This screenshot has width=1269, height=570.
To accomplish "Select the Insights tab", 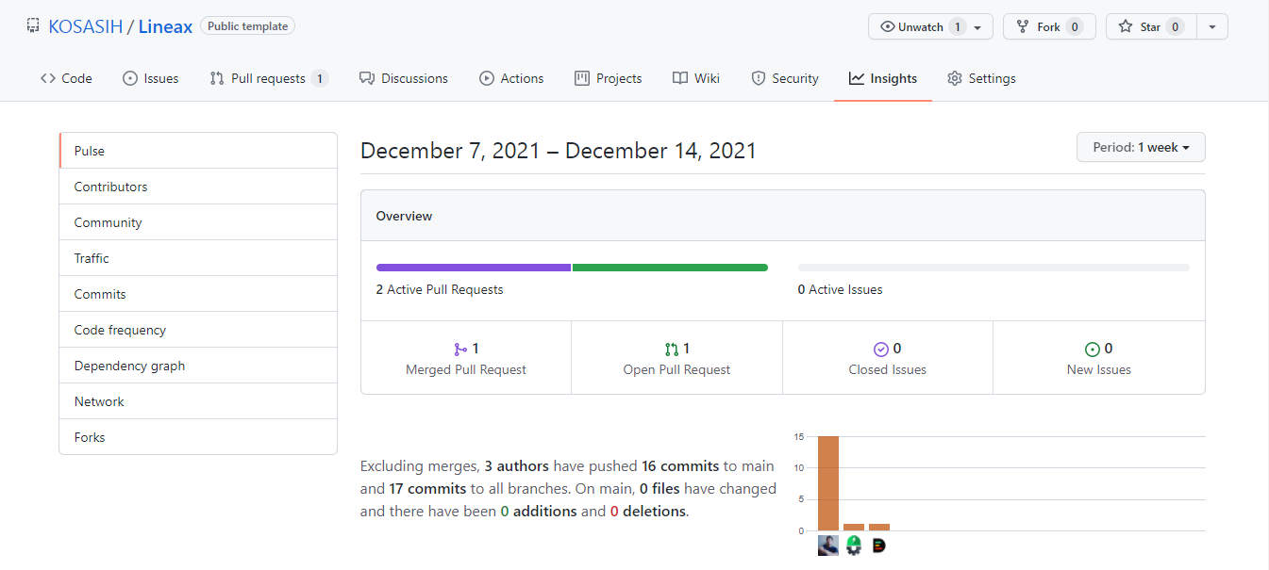I will [x=883, y=78].
